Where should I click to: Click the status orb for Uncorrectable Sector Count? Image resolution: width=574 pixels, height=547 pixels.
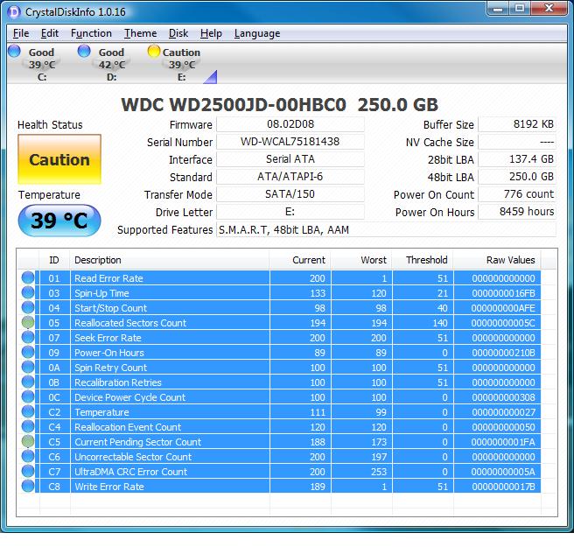pyautogui.click(x=28, y=457)
